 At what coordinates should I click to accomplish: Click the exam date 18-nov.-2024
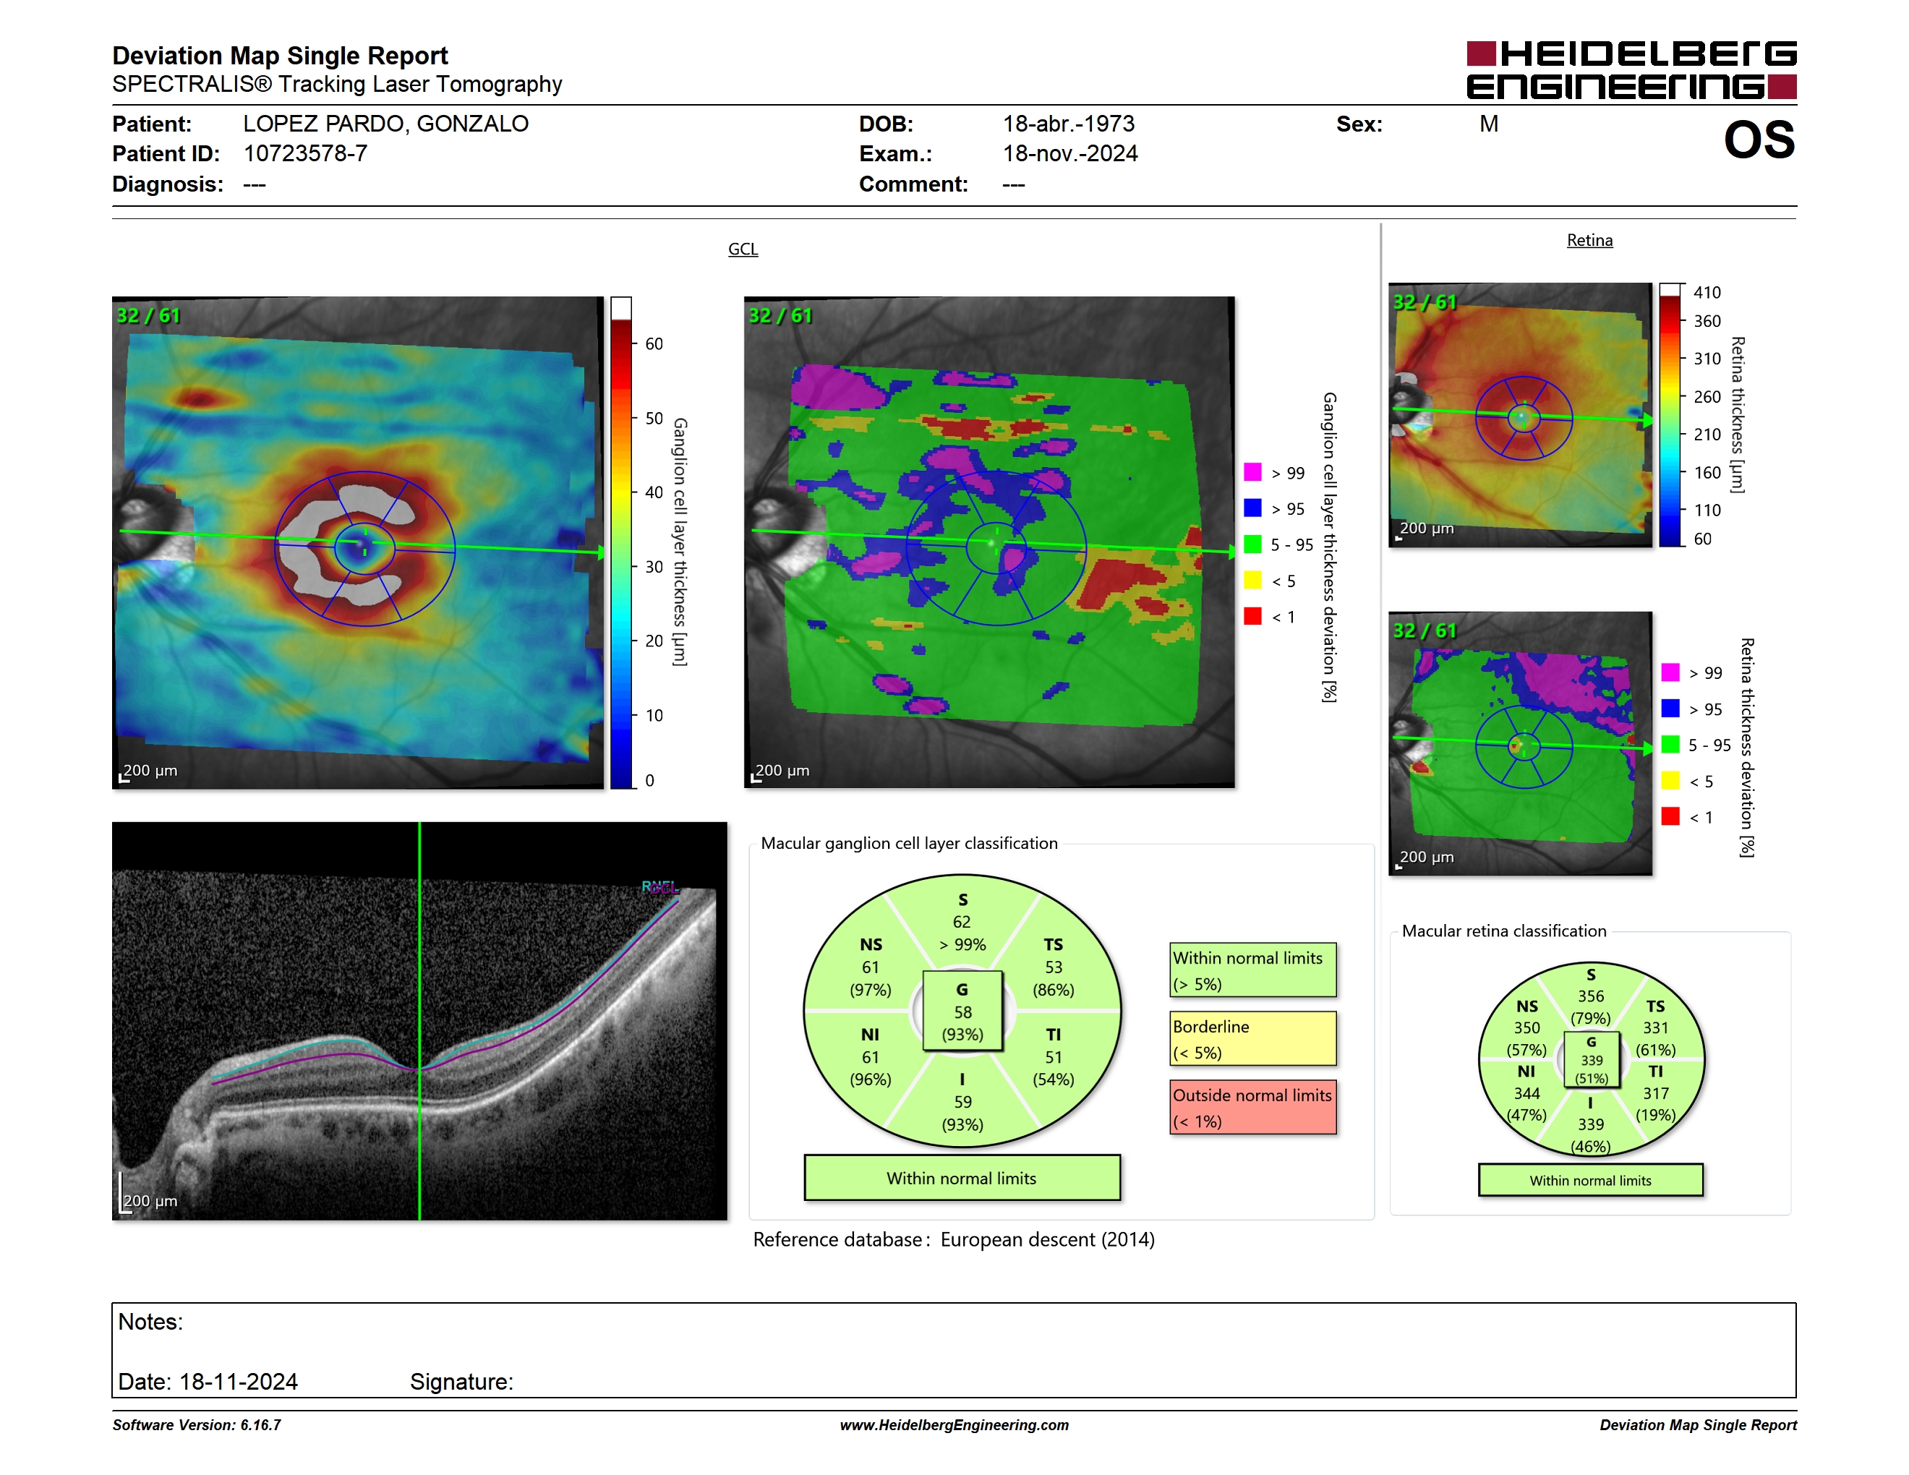1070,154
